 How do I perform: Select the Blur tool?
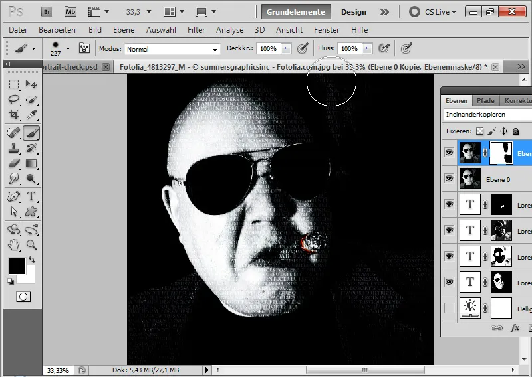point(13,178)
